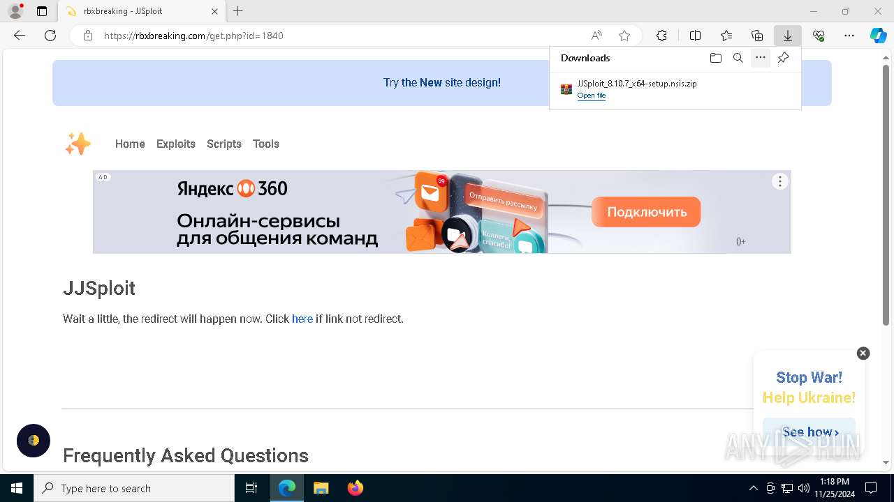894x502 pixels.
Task: Open the Home menu item
Action: click(130, 144)
